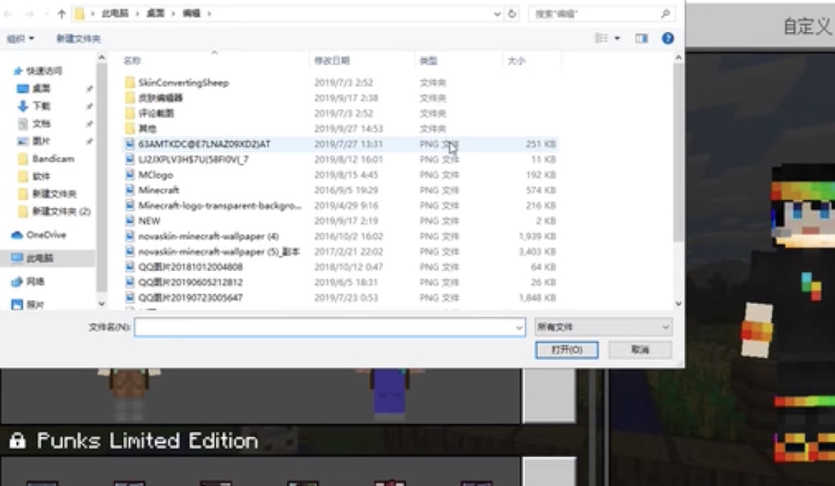Open the dialog help icon
Screen dimensions: 835x486
pyautogui.click(x=668, y=39)
